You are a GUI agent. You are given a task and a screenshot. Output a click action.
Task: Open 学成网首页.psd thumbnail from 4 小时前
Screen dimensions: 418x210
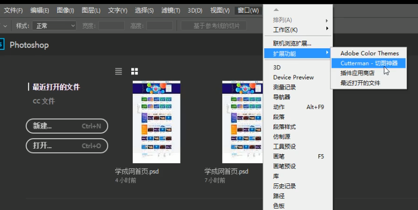[156, 122]
